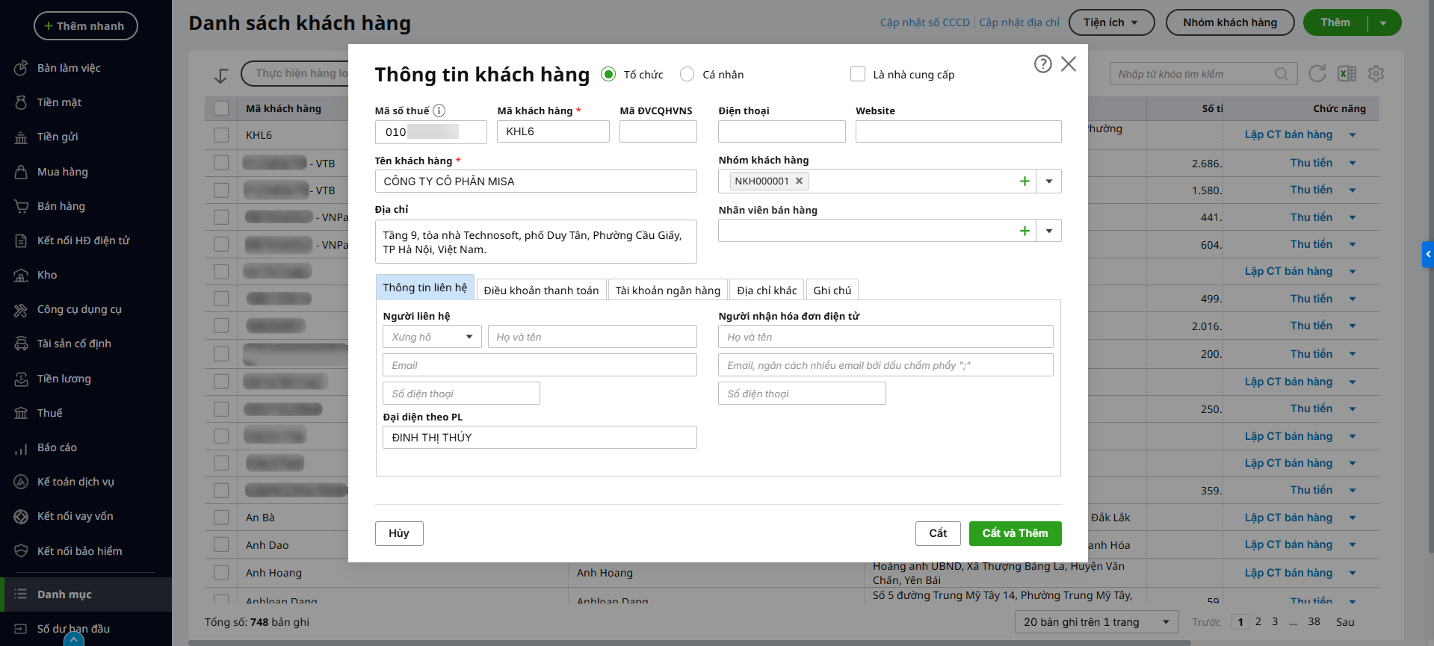Screen dimensions: 1434x646
Task: Open Kết nối vay vốn icon
Action: click(x=21, y=516)
